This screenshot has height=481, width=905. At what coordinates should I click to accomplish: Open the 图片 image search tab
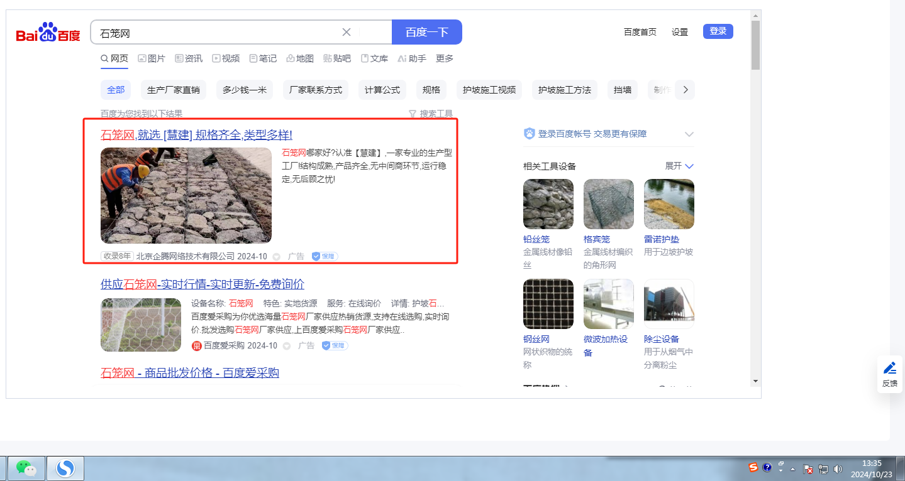[152, 58]
